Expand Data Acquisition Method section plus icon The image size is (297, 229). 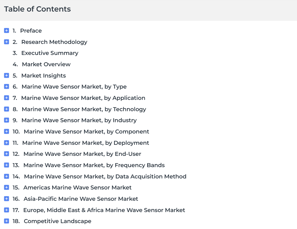click(6, 176)
